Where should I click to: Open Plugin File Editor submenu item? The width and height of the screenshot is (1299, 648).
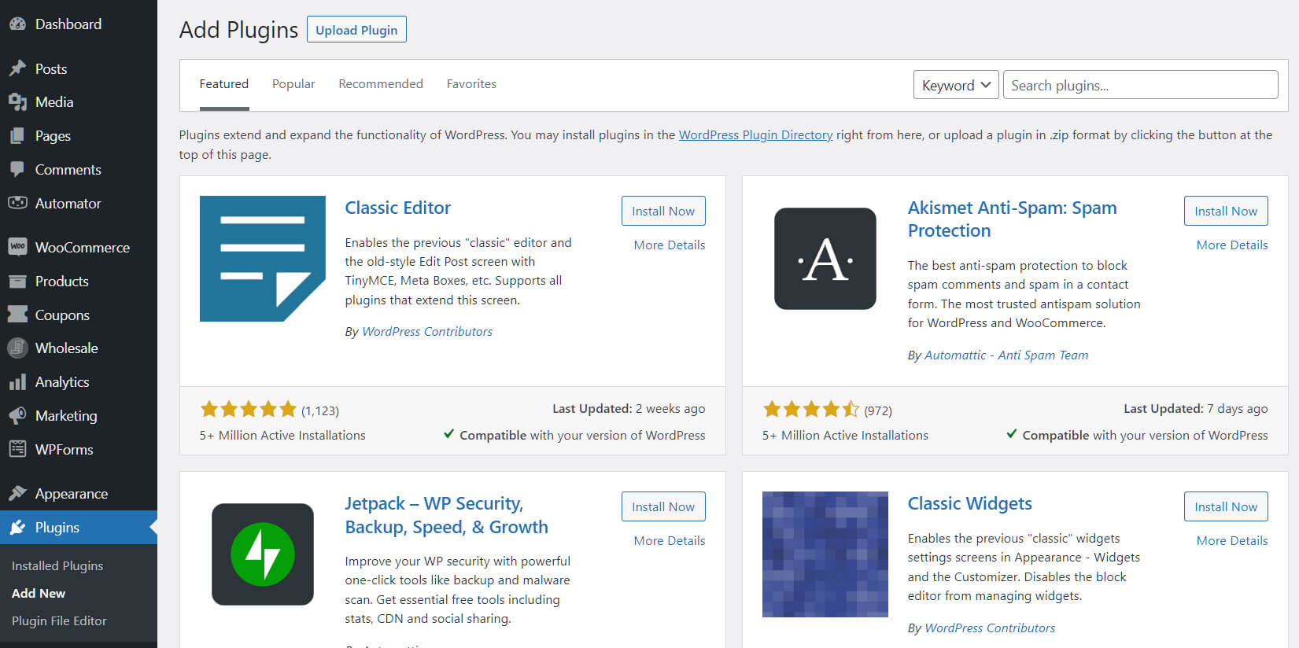coord(59,620)
